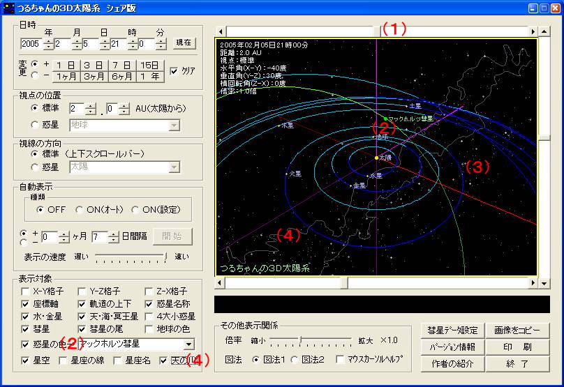Click the 終了 exit button
The height and width of the screenshot is (387, 564).
(517, 363)
